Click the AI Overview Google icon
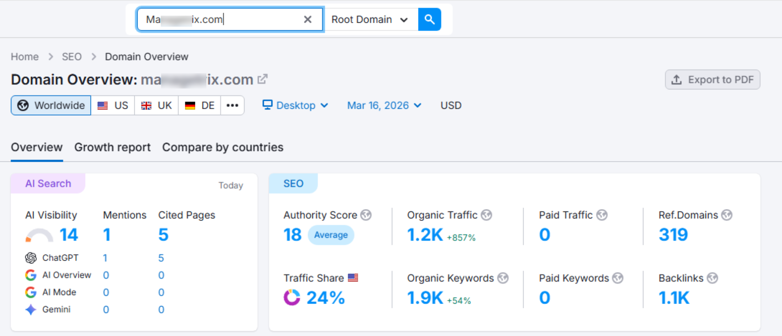 tap(31, 274)
